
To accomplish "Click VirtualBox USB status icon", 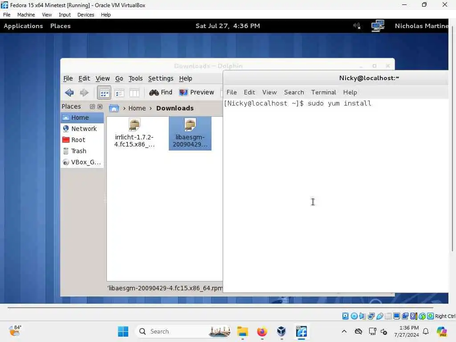I will coord(379,316).
